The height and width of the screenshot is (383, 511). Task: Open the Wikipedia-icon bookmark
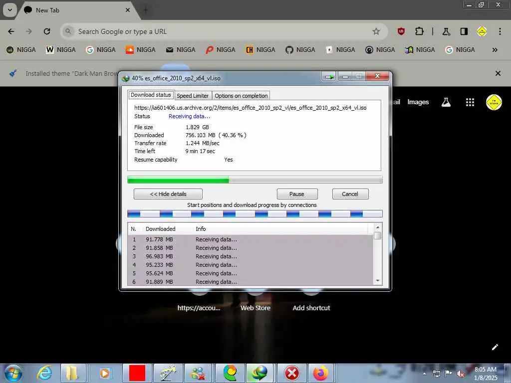tap(61, 50)
